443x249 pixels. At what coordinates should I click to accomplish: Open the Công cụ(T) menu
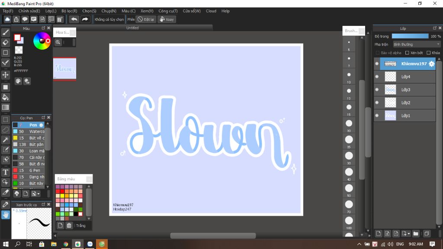(x=168, y=11)
